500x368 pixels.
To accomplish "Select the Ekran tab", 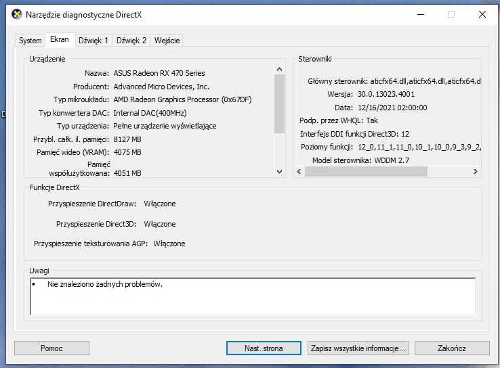I will (x=60, y=39).
